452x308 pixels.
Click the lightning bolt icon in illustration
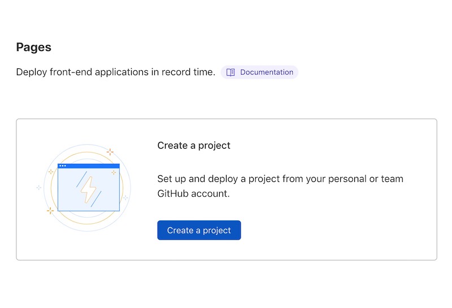click(x=88, y=190)
